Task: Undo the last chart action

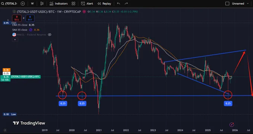Action: (119, 4)
